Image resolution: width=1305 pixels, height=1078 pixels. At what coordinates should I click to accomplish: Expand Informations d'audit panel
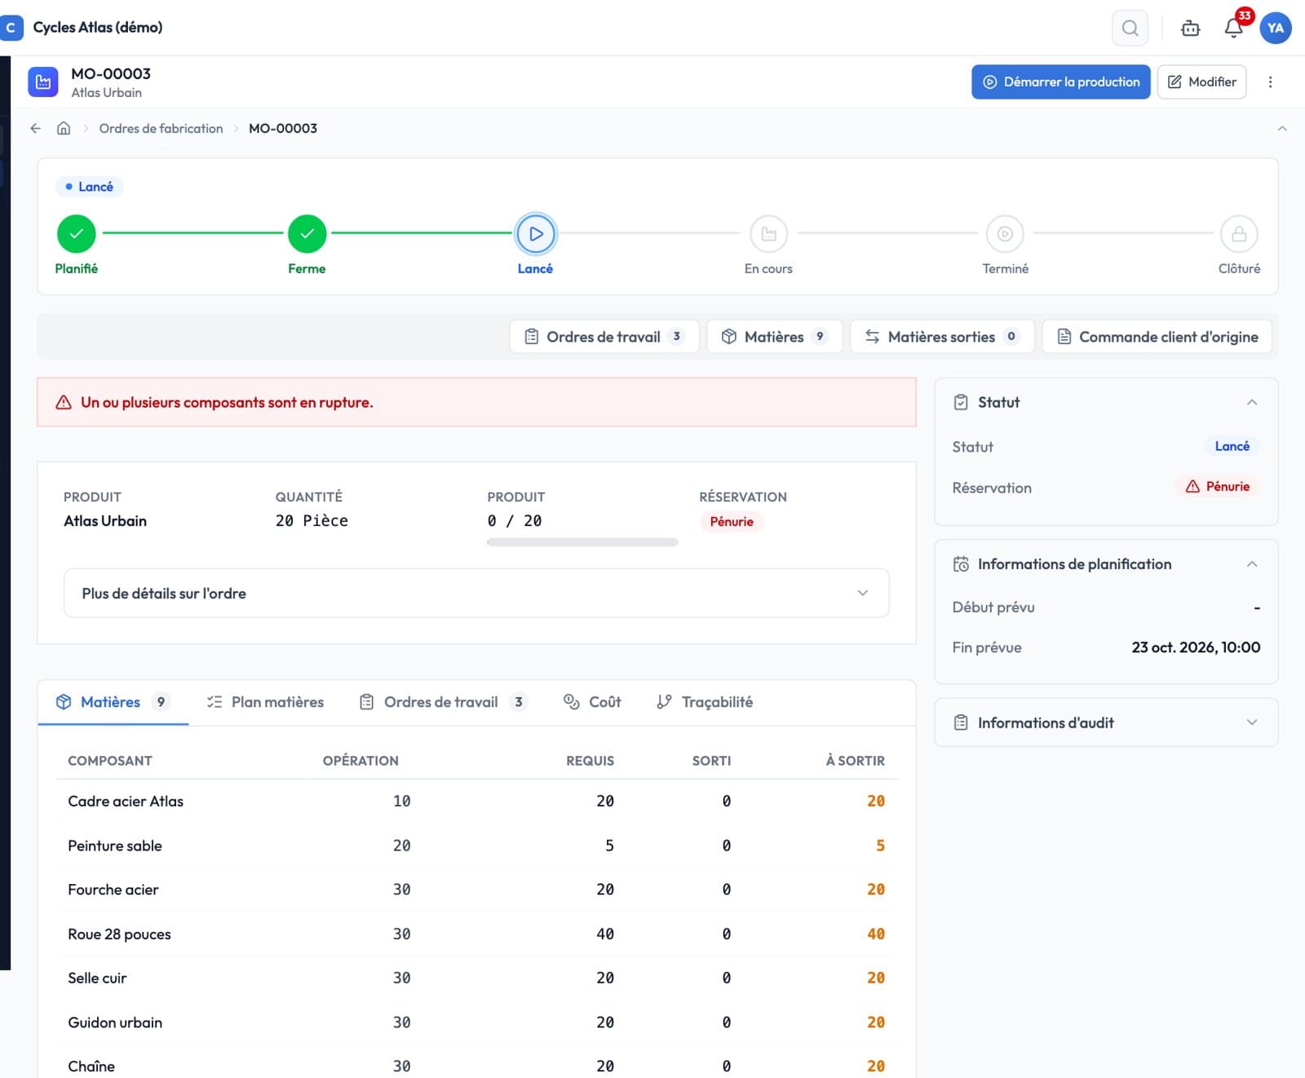1252,722
